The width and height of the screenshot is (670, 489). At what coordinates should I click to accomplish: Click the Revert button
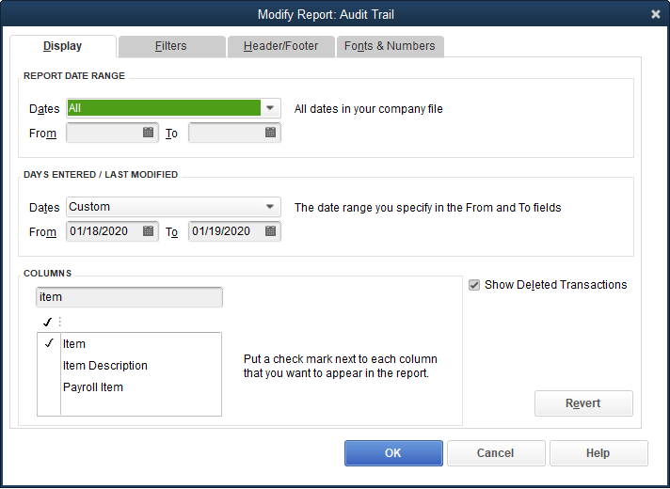point(583,403)
